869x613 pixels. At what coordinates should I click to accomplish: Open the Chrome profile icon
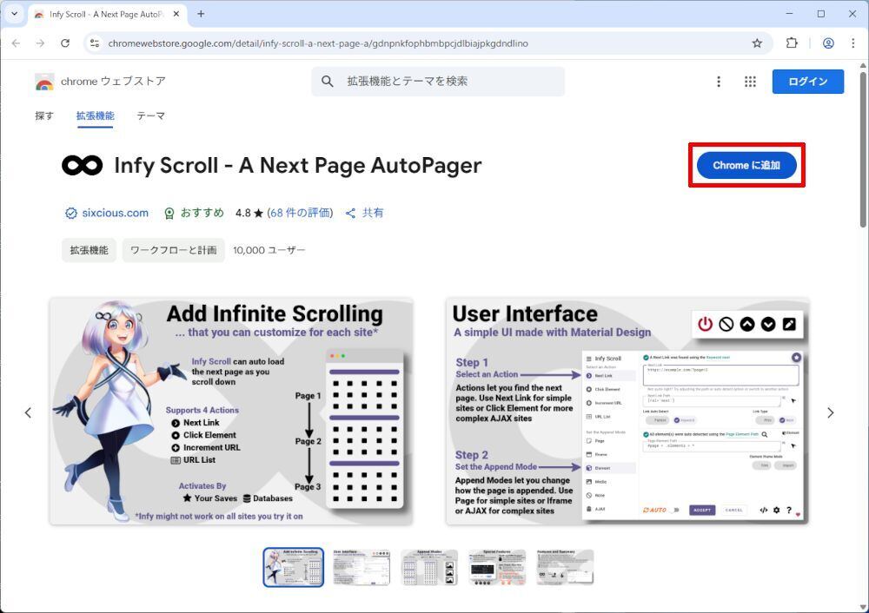(x=828, y=43)
